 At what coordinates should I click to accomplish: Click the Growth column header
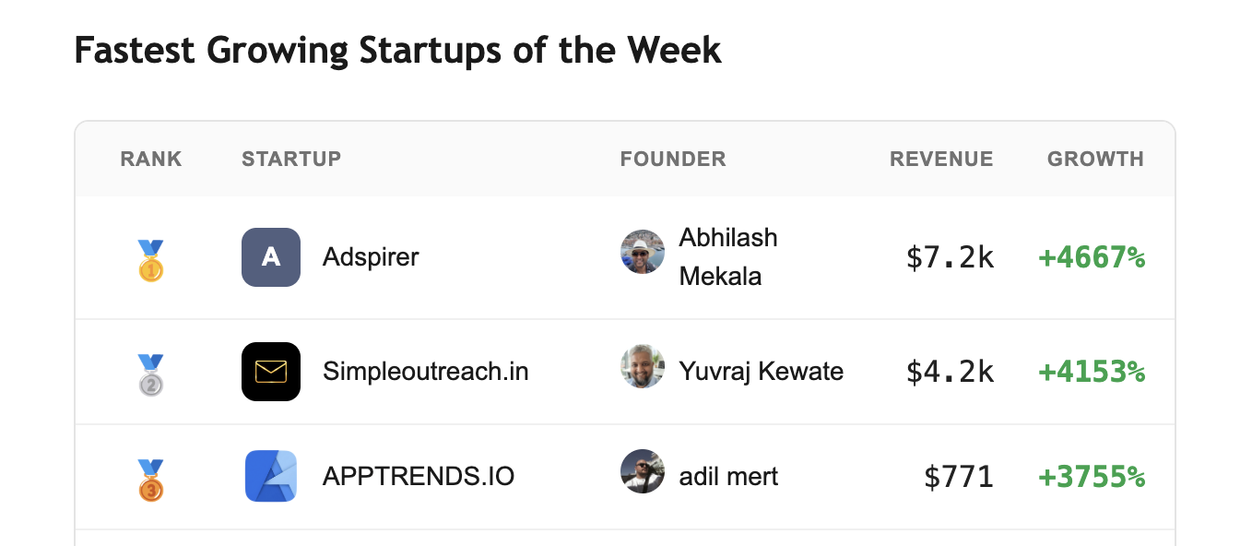[x=1095, y=159]
